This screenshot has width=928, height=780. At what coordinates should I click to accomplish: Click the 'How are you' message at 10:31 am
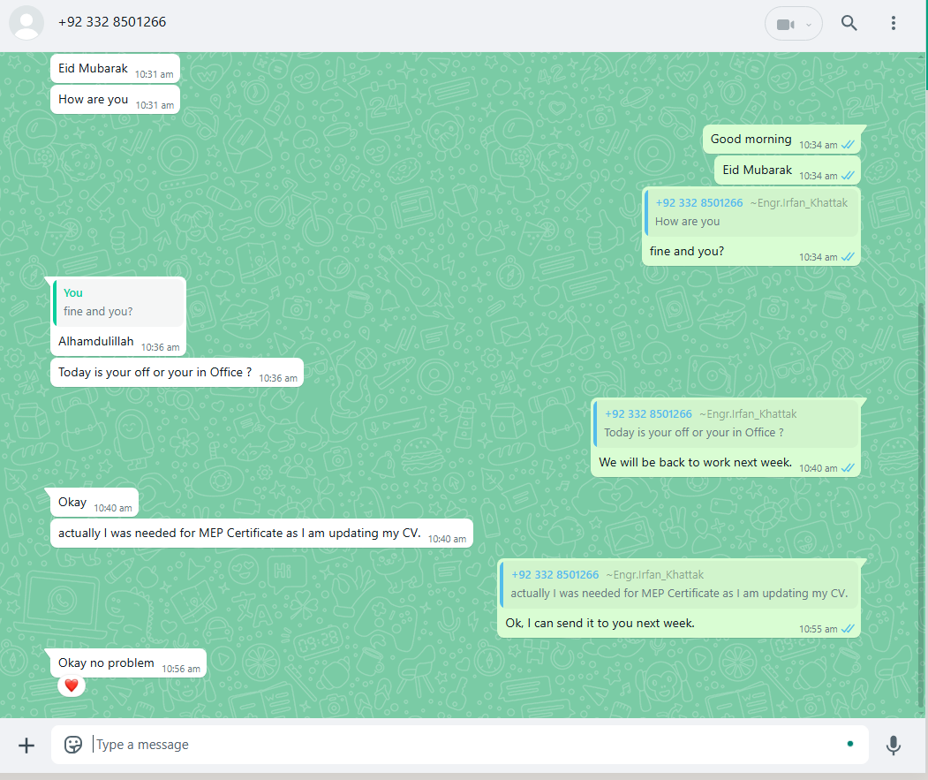[x=116, y=100]
